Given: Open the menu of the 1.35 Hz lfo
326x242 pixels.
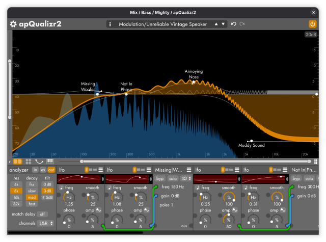Looking at the screenshot, I should [101, 170].
